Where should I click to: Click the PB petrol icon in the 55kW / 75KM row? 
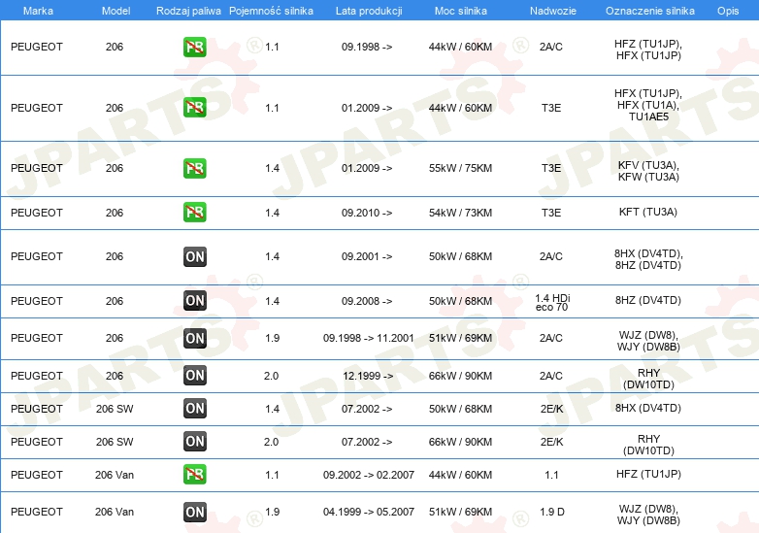194,168
